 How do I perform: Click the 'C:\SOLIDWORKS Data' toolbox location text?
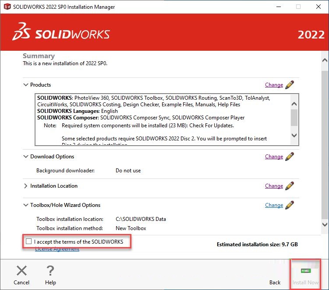click(x=141, y=219)
